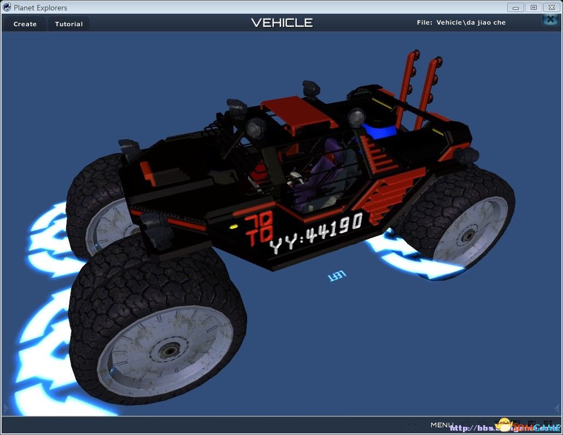Open the Create tab
Viewport: 563px width, 435px height.
click(25, 24)
